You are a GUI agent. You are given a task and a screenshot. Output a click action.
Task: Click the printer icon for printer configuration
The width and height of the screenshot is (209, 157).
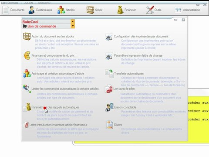(109, 37)
